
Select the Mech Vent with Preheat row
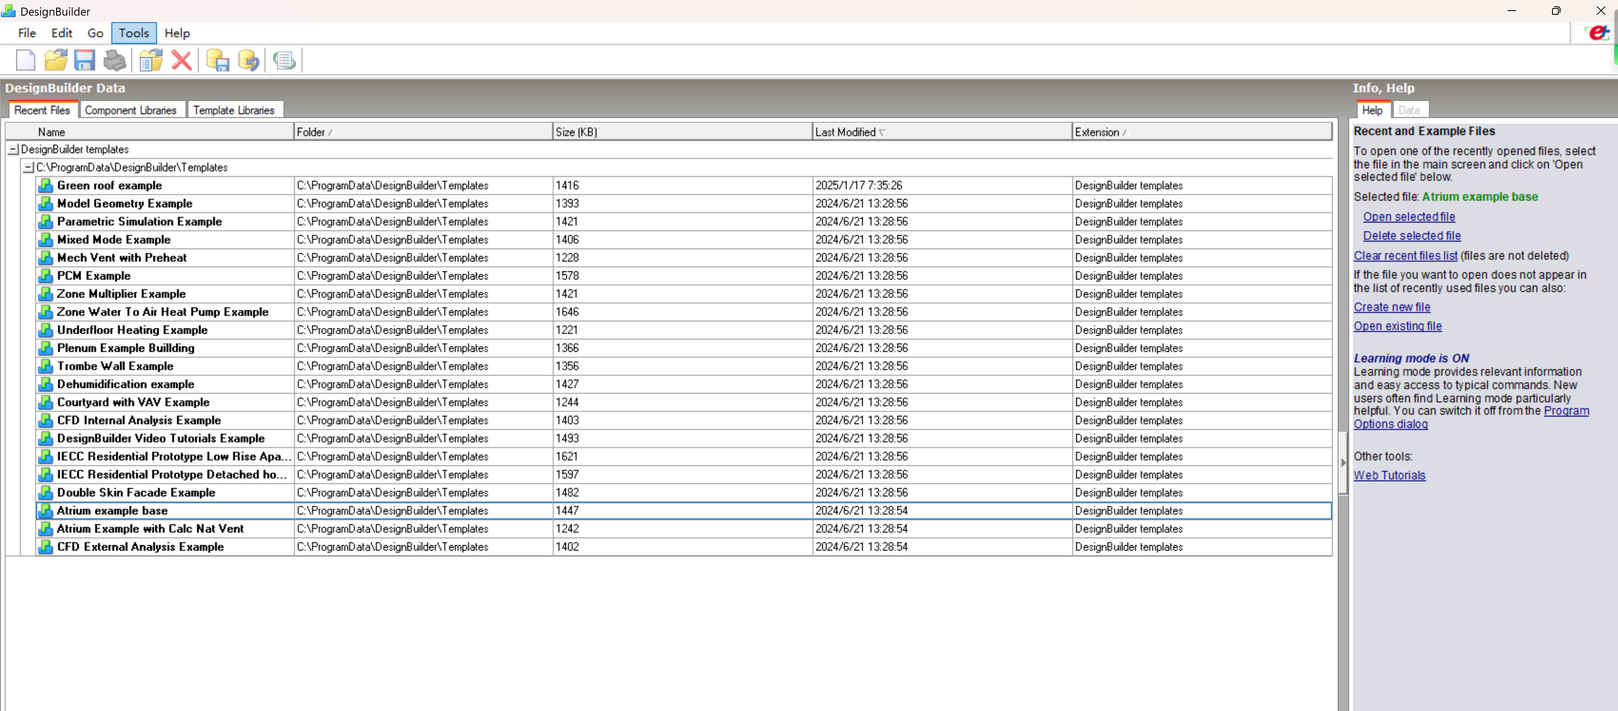(683, 257)
